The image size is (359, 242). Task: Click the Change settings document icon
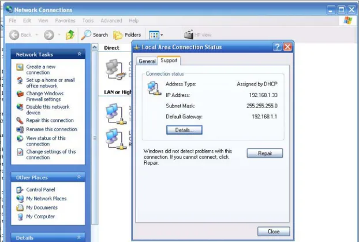(x=20, y=152)
